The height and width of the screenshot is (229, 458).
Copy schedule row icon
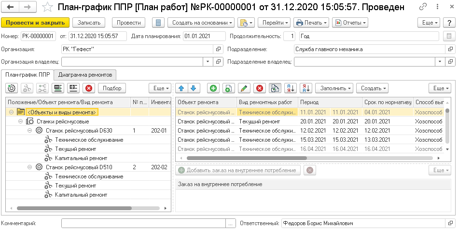[x=229, y=88]
